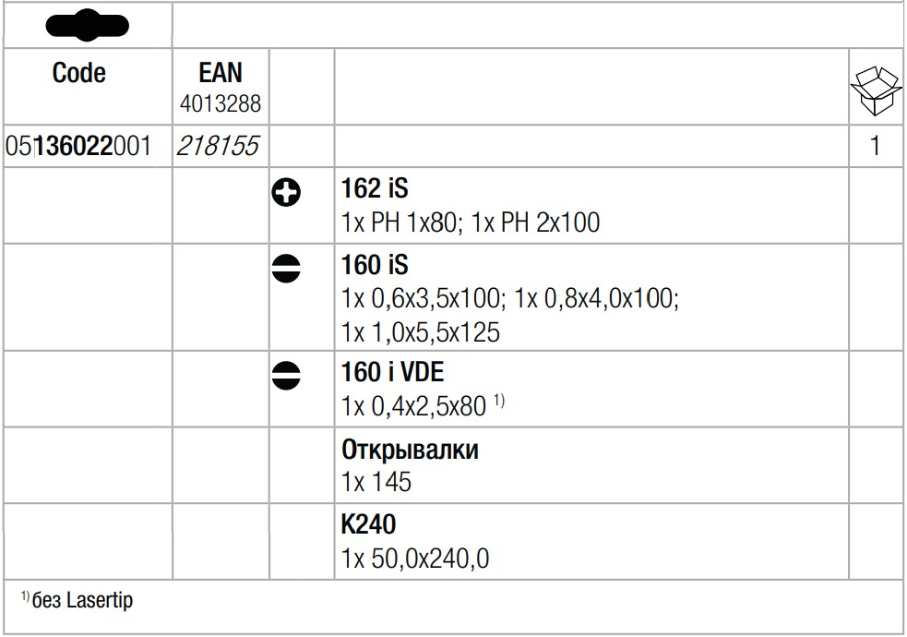Click the без Lasertip footnote

pyautogui.click(x=77, y=600)
